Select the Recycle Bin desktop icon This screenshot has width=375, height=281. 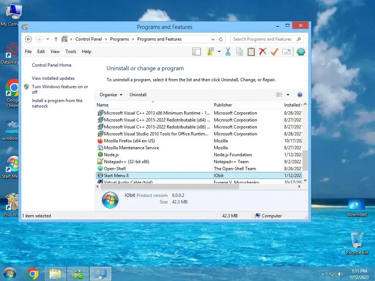click(357, 243)
